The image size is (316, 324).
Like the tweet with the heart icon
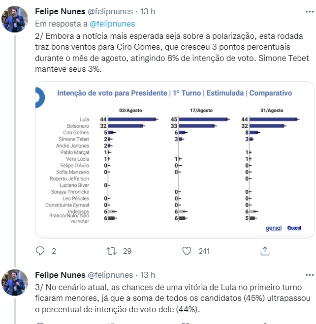tap(187, 251)
